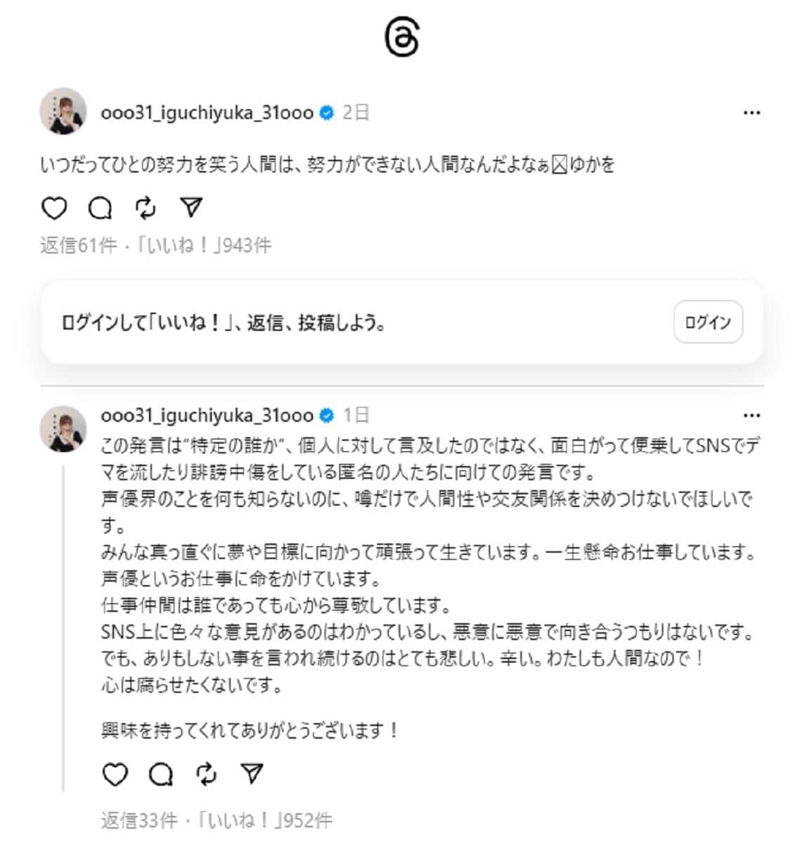The width and height of the screenshot is (804, 859).
Task: Repost the first post
Action: click(146, 208)
